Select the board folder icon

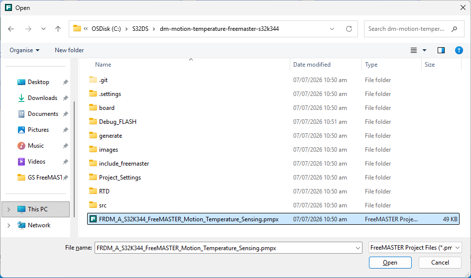coord(93,107)
